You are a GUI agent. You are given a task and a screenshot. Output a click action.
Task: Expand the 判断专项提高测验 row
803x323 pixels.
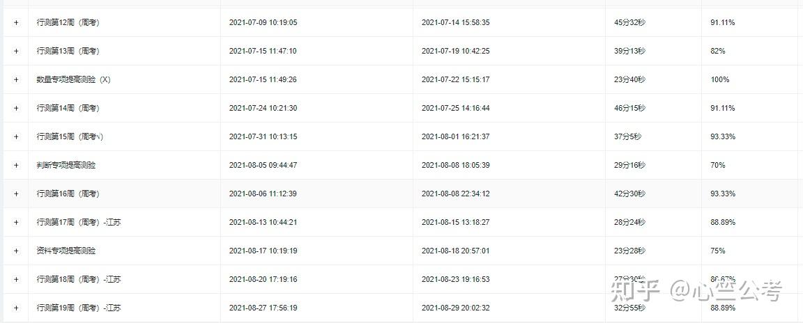[x=16, y=166]
